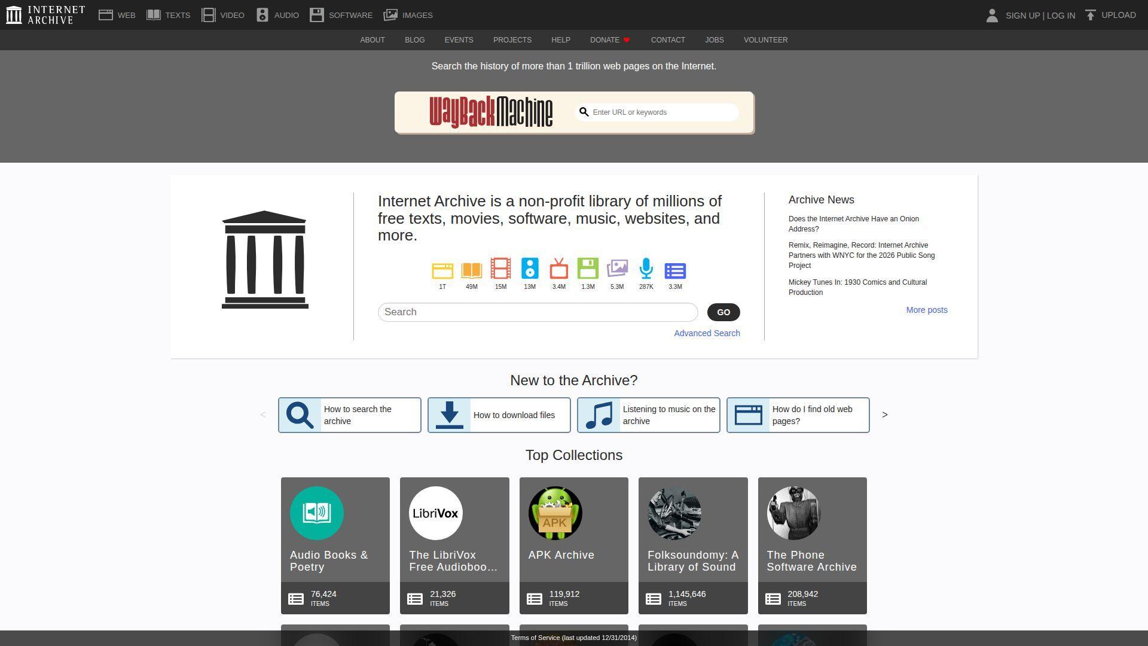
Task: Open the DONATE menu item with heart
Action: click(609, 40)
